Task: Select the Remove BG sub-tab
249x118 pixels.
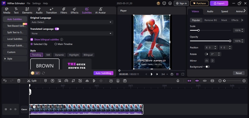Action: coord(211,20)
